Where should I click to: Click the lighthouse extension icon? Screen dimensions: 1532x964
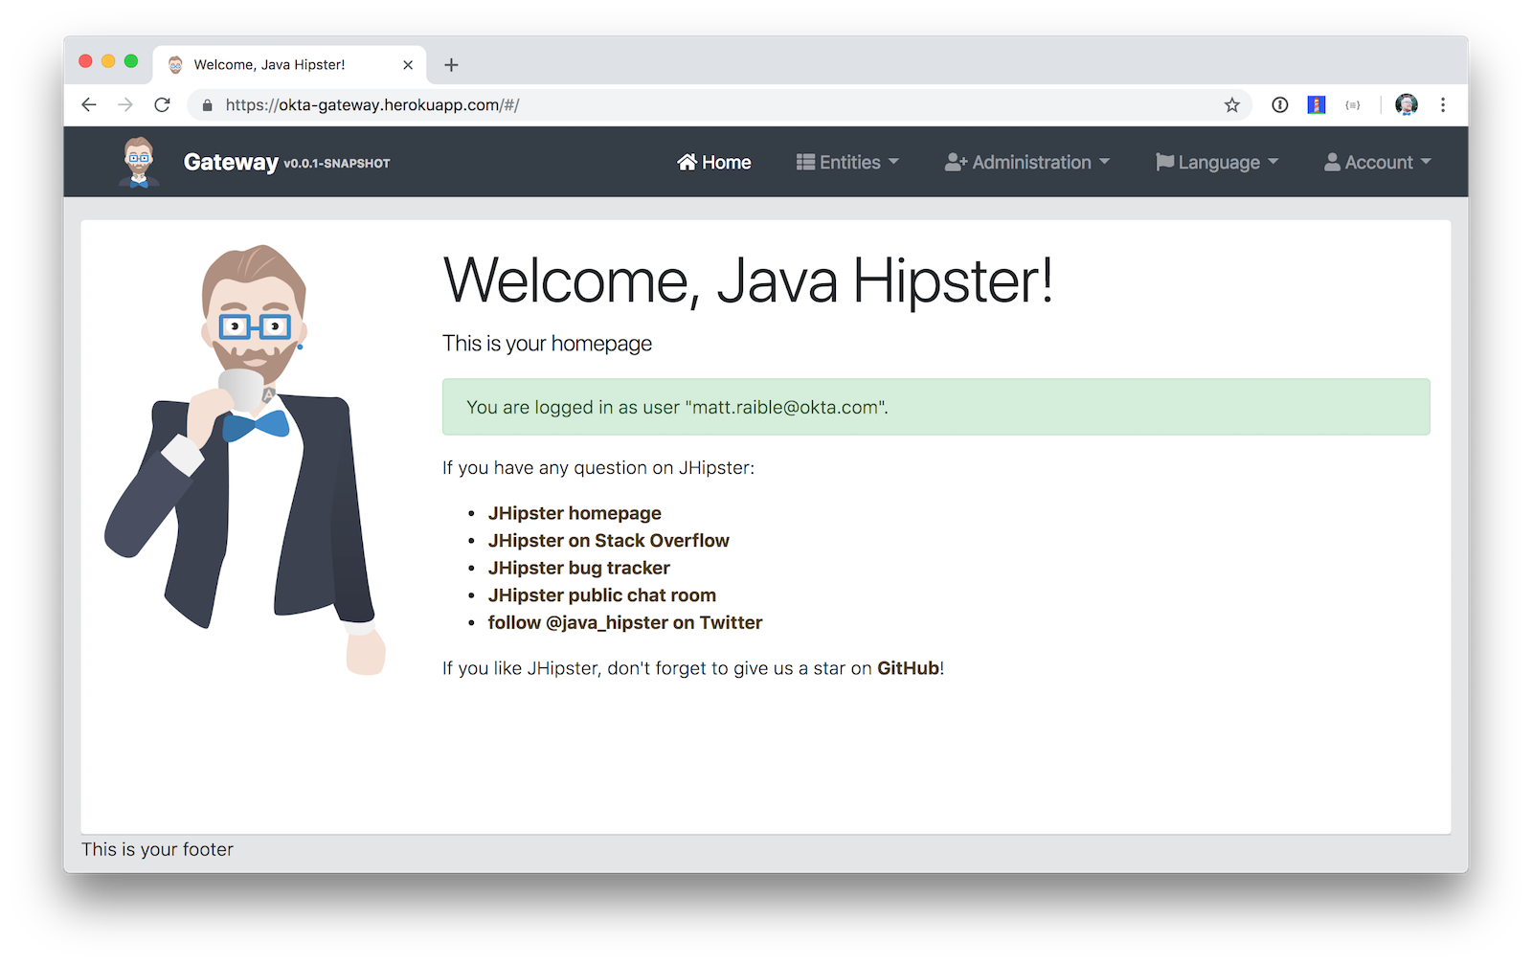tap(1317, 105)
